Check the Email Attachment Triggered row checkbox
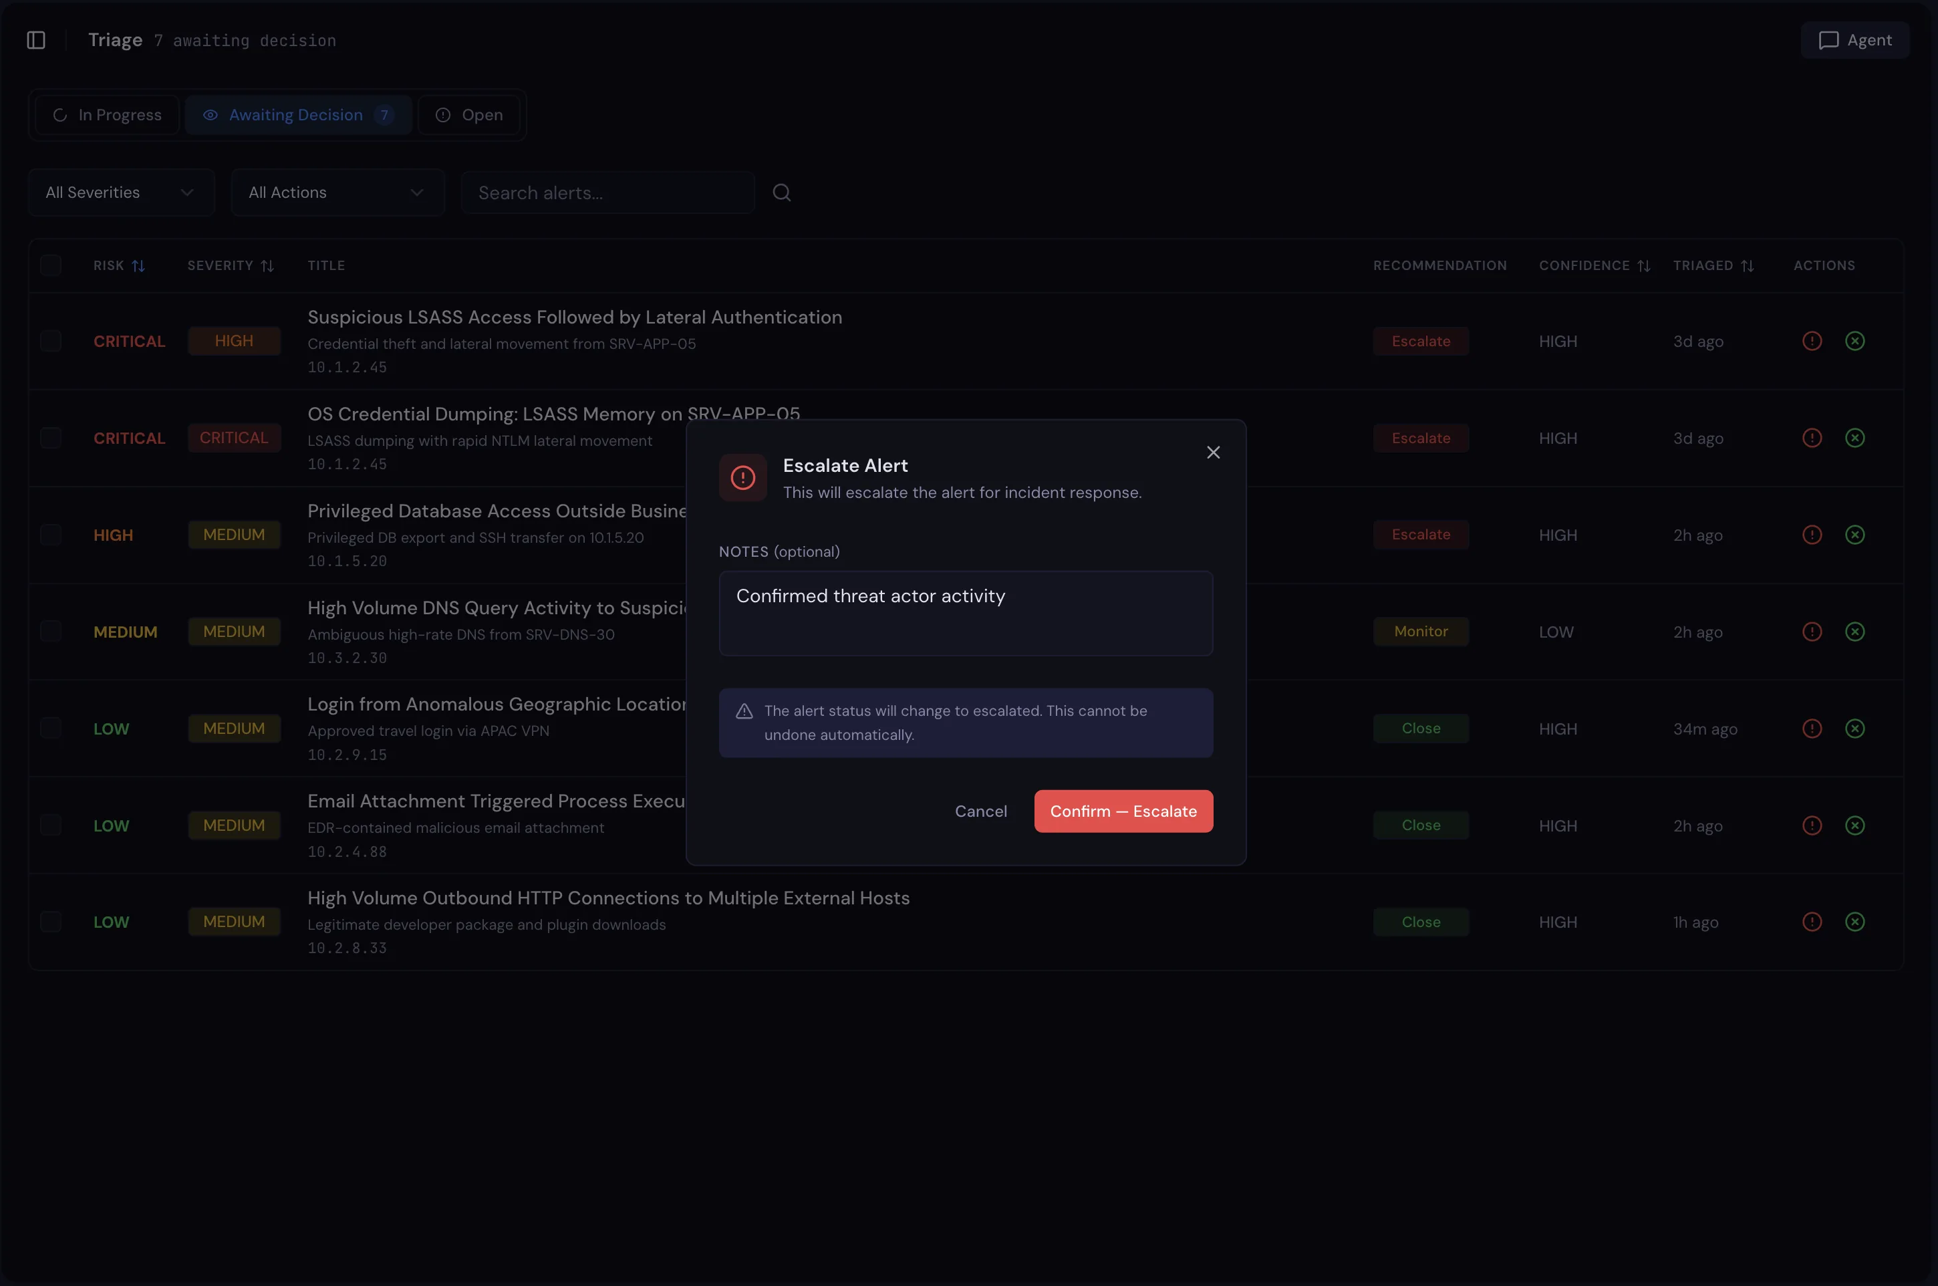This screenshot has height=1286, width=1938. [51, 825]
